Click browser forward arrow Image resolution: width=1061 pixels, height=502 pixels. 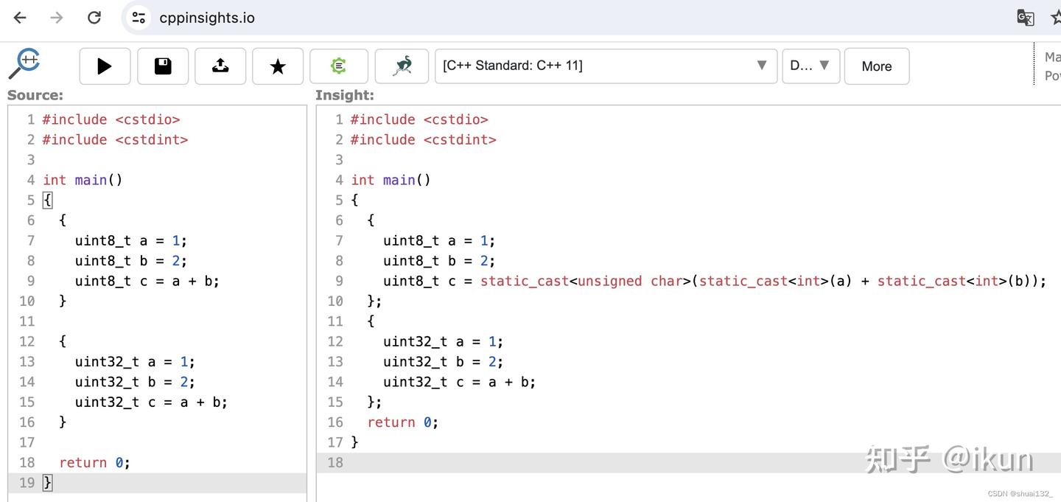[57, 18]
